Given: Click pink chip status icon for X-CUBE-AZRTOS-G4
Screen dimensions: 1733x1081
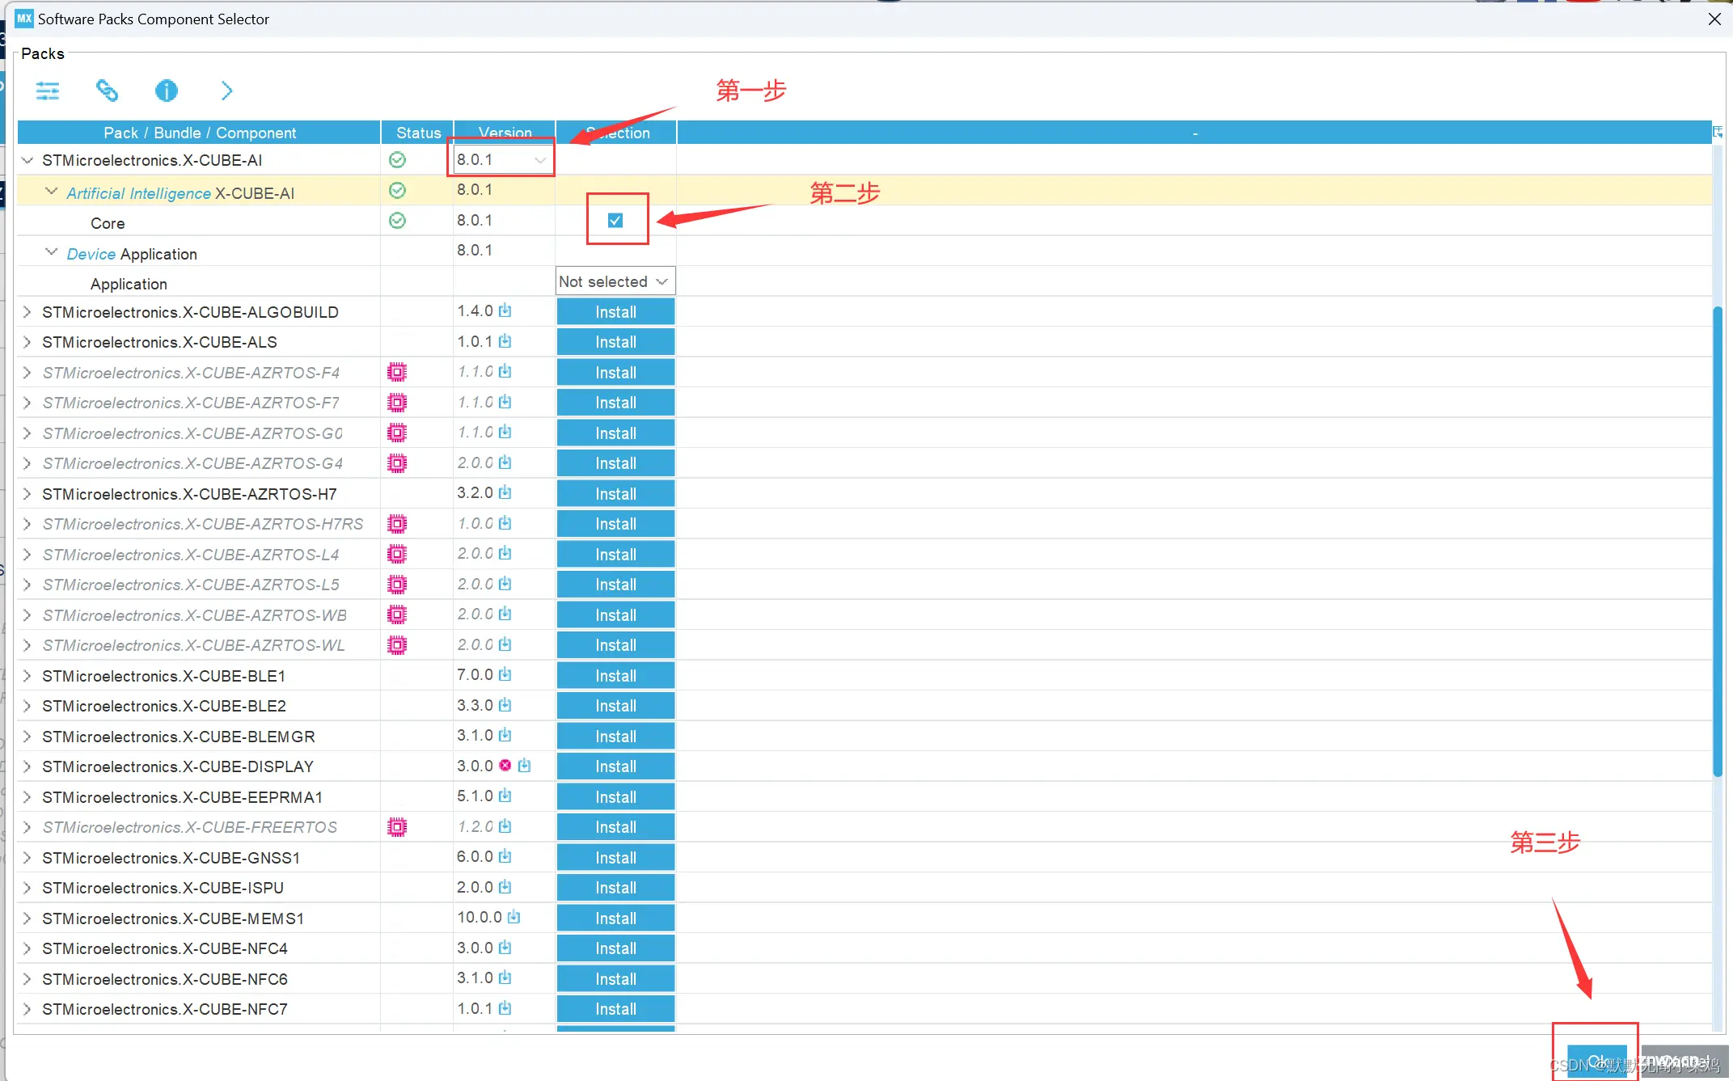Looking at the screenshot, I should (x=397, y=463).
